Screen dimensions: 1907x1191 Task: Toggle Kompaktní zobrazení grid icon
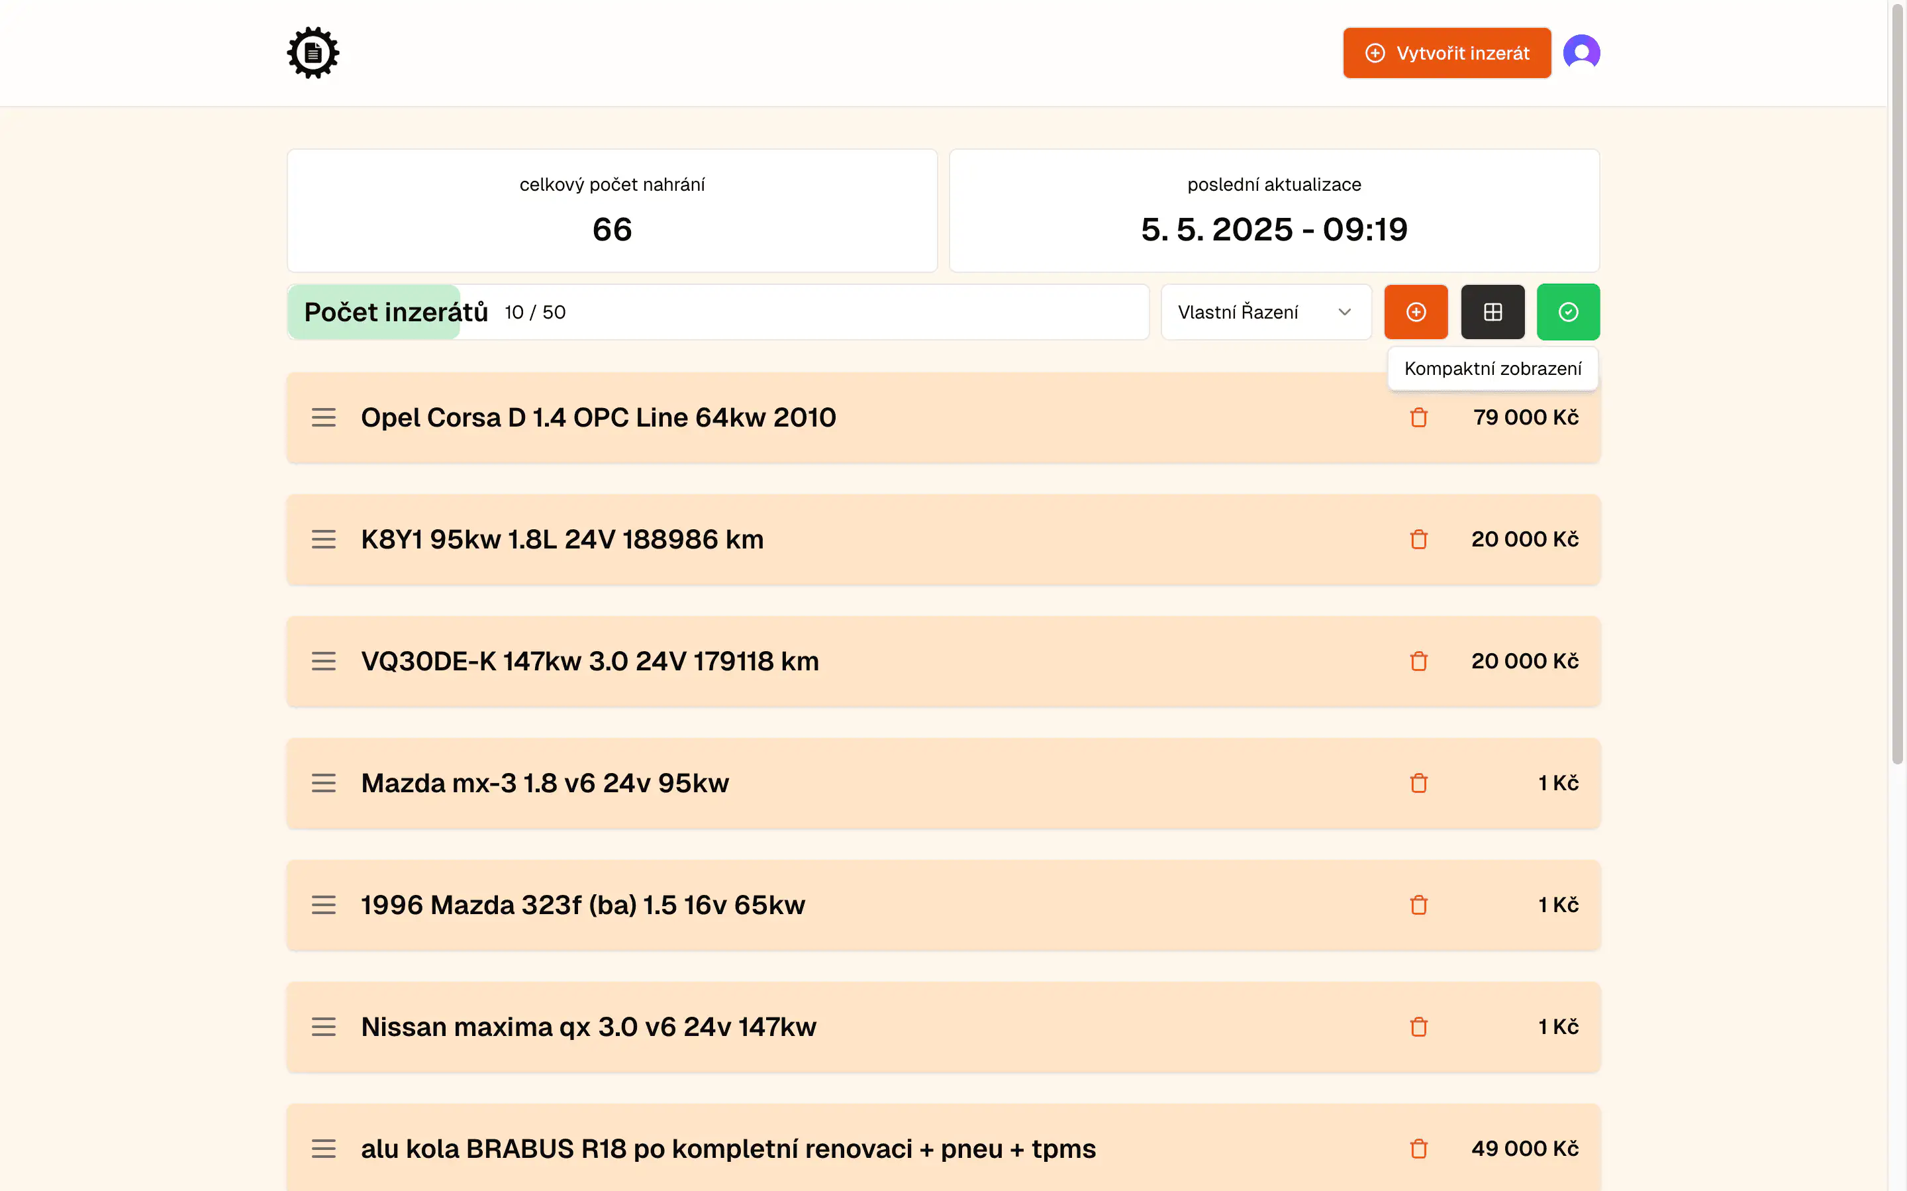[1492, 312]
